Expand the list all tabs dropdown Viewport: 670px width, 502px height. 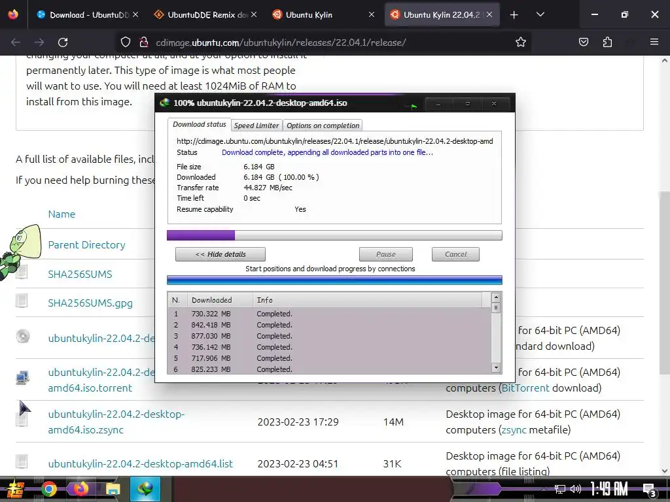(x=540, y=14)
